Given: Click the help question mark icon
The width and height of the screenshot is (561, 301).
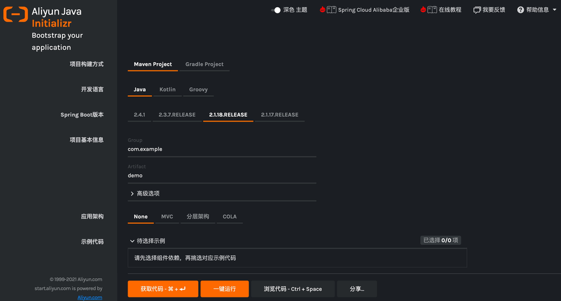Looking at the screenshot, I should (521, 10).
